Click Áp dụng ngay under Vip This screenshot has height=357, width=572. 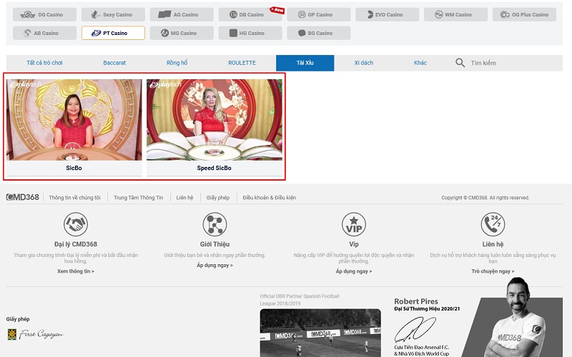[354, 271]
